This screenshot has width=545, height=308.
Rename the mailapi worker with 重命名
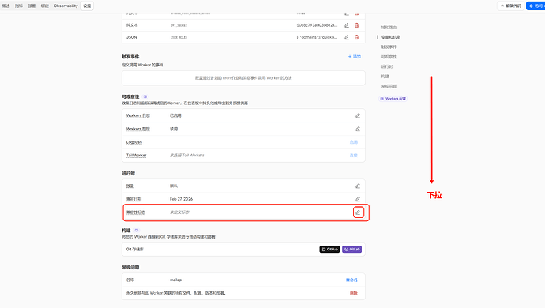(x=351, y=280)
